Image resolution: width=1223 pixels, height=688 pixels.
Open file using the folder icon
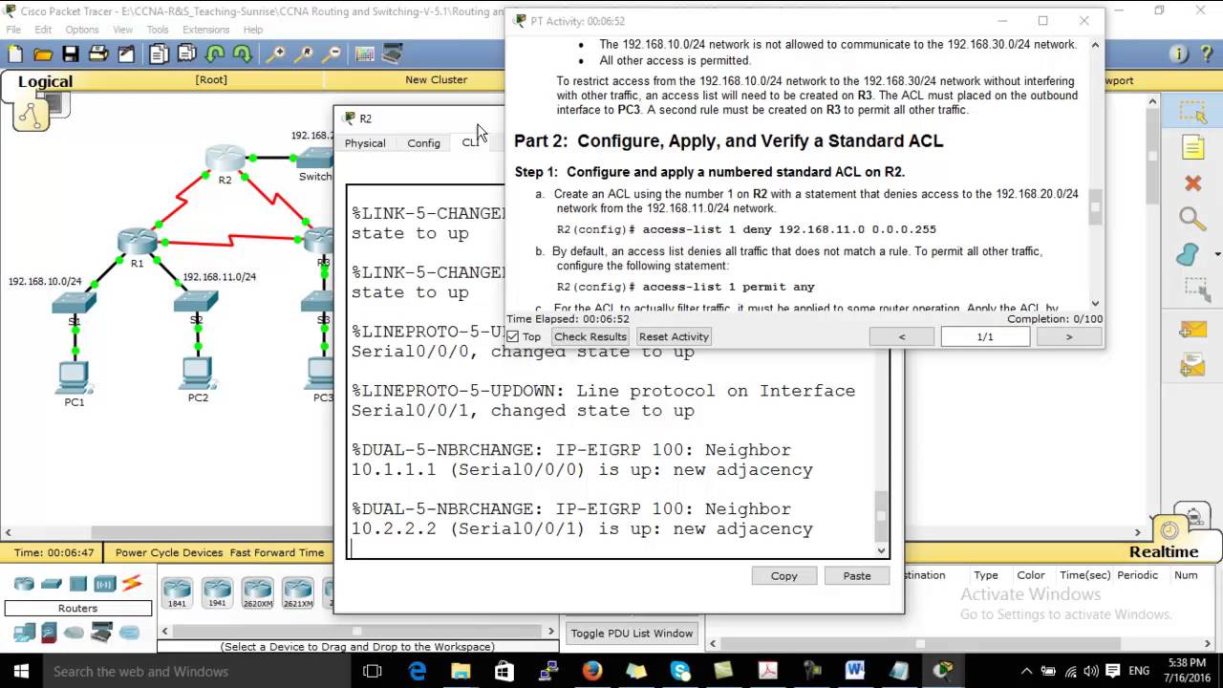tap(43, 54)
